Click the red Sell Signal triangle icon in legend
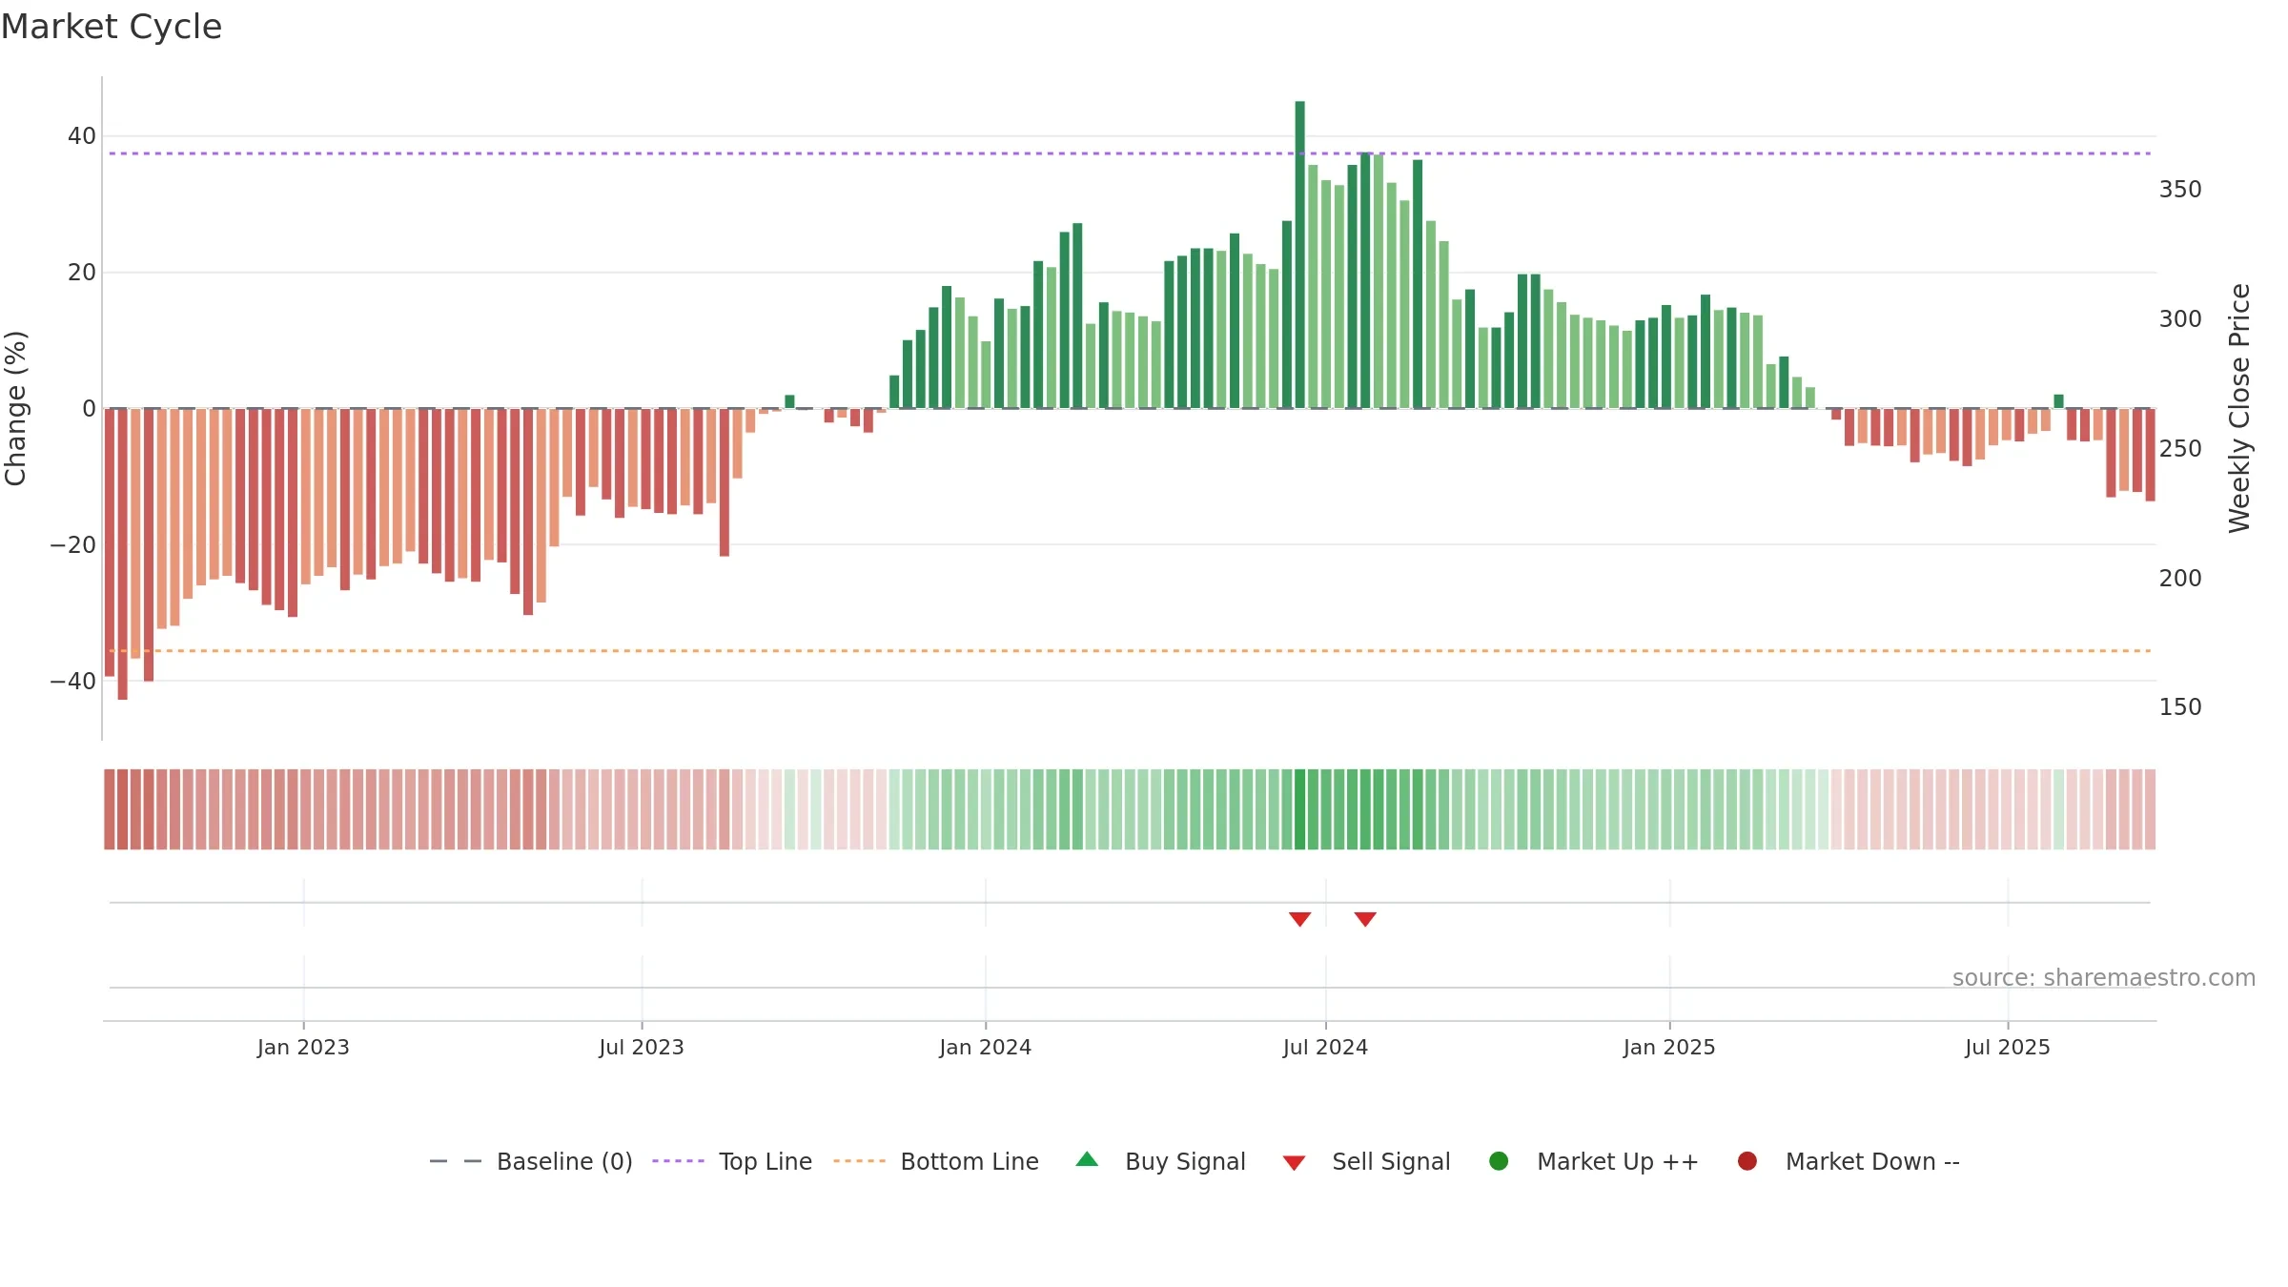 [x=1294, y=1163]
